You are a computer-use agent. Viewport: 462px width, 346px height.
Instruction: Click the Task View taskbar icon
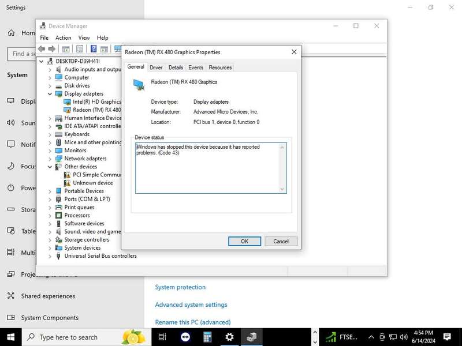click(x=162, y=337)
